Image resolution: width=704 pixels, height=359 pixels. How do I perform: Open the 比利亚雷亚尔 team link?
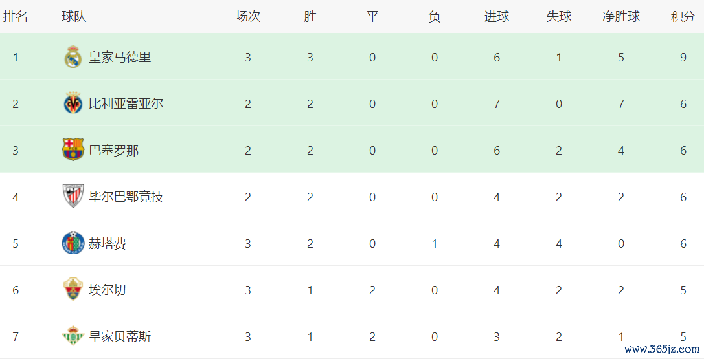[126, 104]
